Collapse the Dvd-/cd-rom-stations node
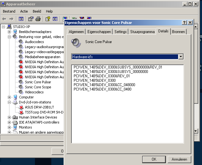Viewport: 202px width, 165px height. click(9, 102)
